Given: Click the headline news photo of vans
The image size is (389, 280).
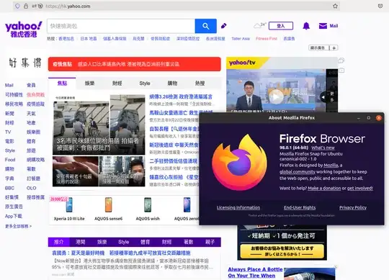Looking at the screenshot, I should (99, 125).
